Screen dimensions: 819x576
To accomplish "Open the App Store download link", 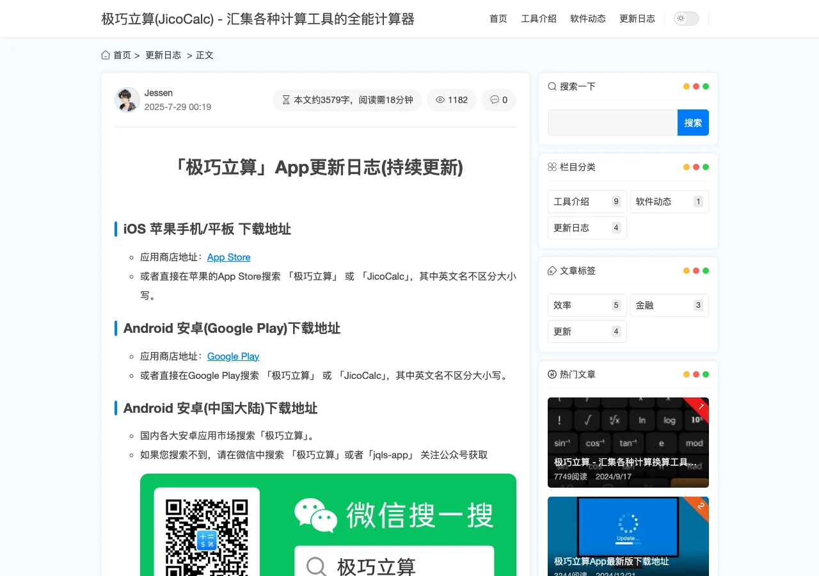I will tap(229, 257).
